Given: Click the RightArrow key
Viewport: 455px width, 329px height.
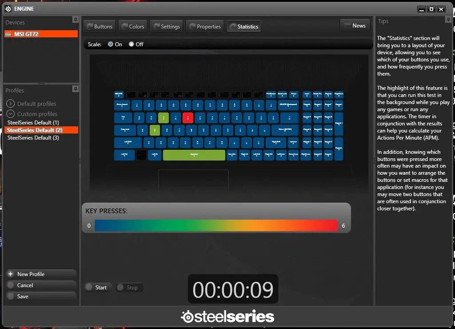Looking at the screenshot, I should tap(306, 155).
